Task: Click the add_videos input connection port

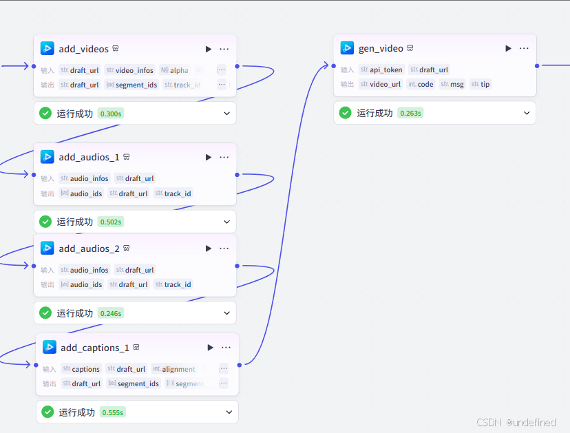Action: [34, 66]
